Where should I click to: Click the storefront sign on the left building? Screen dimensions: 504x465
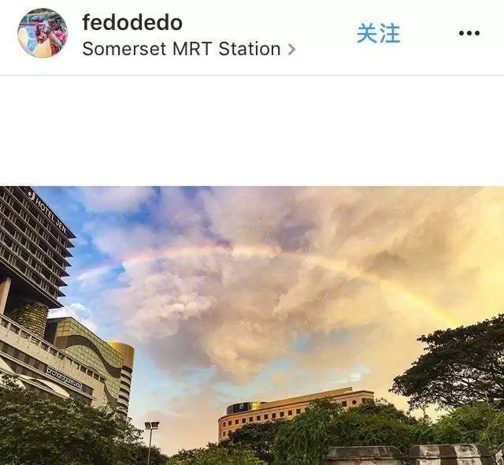click(64, 378)
